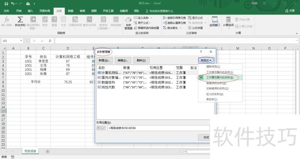Click Close button in Name Manager
Screen dimensions: 300x159
click(205, 137)
